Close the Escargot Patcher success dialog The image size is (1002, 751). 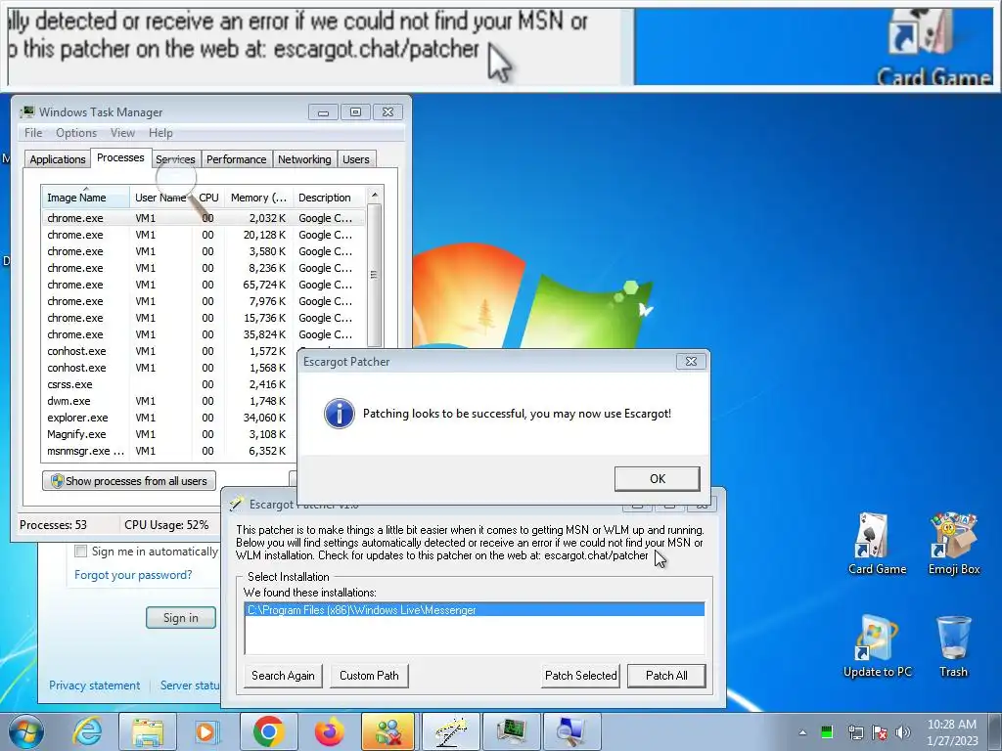[691, 362]
